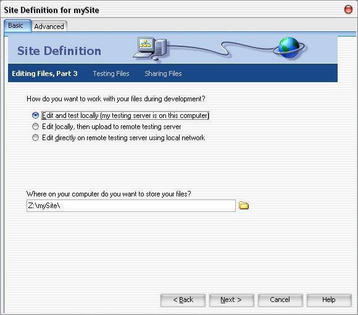
Task: Cancel the site definition wizard
Action: point(280,300)
